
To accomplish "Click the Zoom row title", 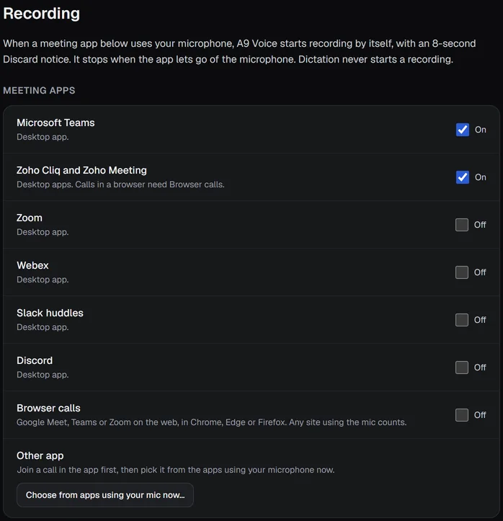I will coord(30,218).
